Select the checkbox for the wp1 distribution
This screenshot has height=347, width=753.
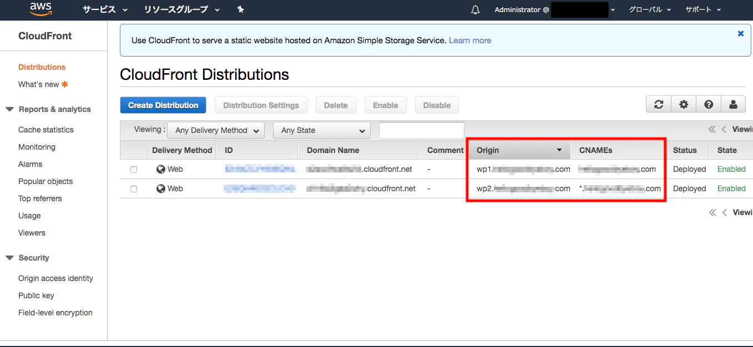click(x=134, y=170)
